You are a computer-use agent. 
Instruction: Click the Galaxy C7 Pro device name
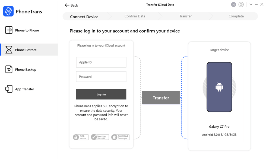(219, 127)
